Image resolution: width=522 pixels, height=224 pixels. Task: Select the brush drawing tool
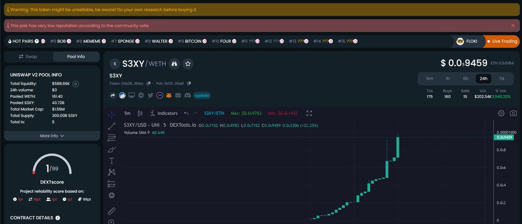111,149
